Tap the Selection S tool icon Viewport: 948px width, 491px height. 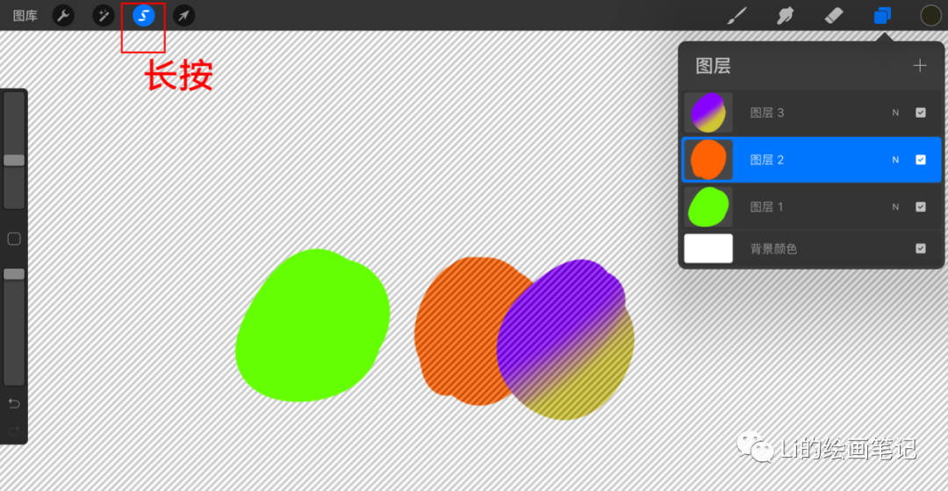pos(144,16)
